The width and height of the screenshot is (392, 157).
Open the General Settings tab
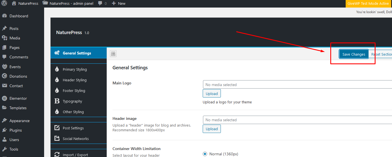pos(79,53)
